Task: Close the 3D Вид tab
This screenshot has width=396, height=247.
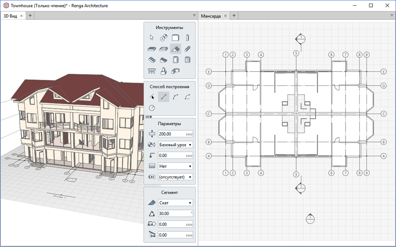Action: click(22, 15)
